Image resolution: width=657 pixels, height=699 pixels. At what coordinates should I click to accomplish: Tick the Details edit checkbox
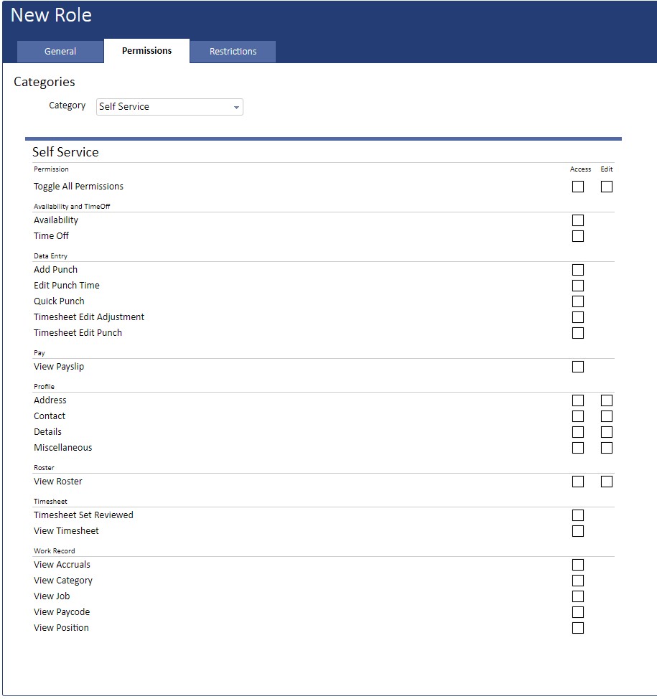[x=606, y=432]
